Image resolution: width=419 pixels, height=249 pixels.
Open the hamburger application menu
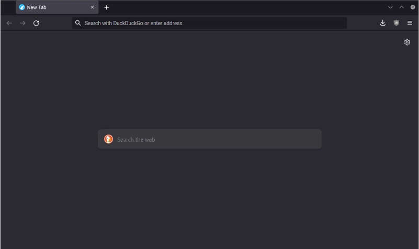click(410, 23)
